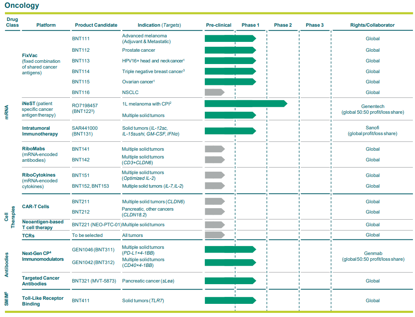The width and height of the screenshot is (415, 317).
Task: Select the GEN1042 (BNT312) candidate
Action: pos(93,262)
